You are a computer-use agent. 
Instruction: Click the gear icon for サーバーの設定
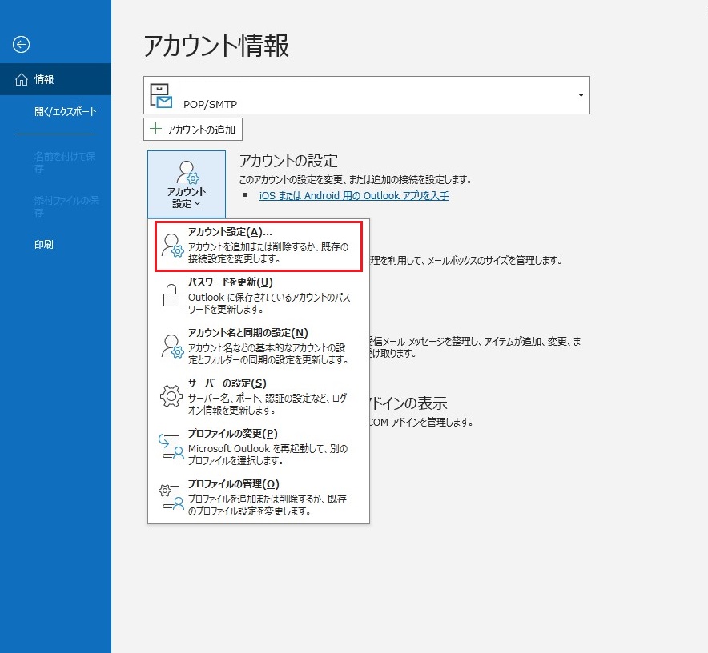tap(171, 396)
